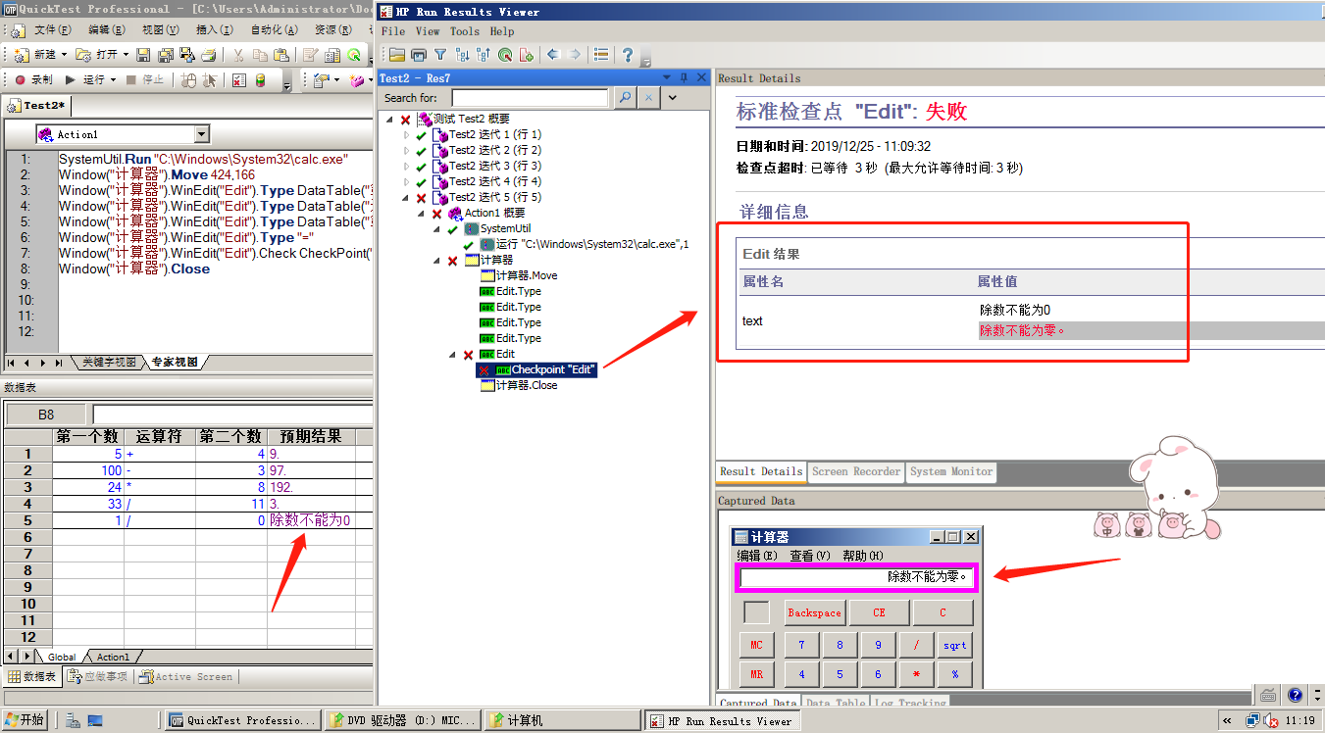This screenshot has width=1325, height=733.
Task: Click the Search for input field
Action: pos(530,98)
